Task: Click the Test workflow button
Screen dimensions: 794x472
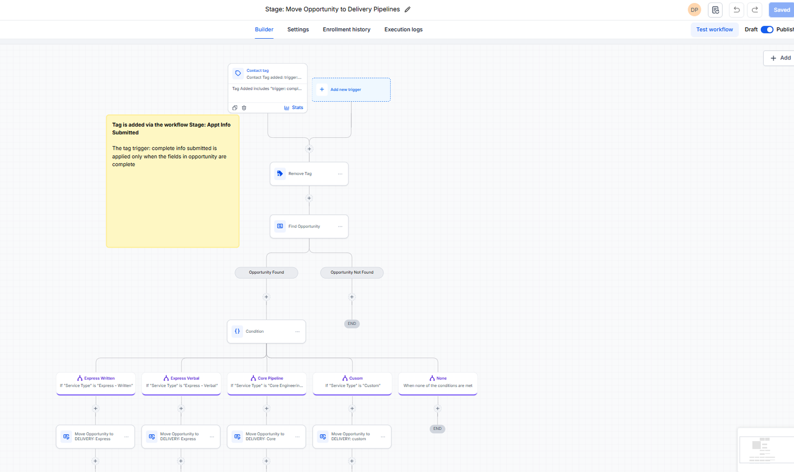Action: (714, 30)
